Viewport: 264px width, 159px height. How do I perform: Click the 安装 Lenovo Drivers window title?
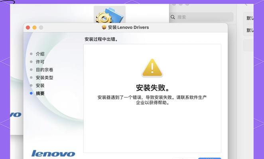click(x=128, y=27)
